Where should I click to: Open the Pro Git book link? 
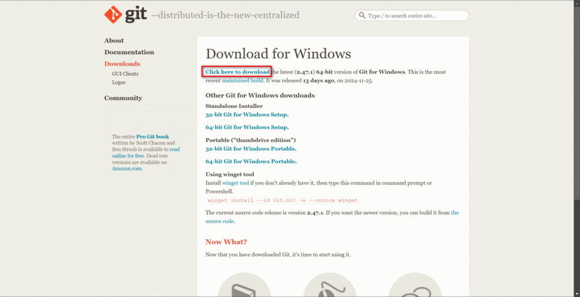click(152, 137)
